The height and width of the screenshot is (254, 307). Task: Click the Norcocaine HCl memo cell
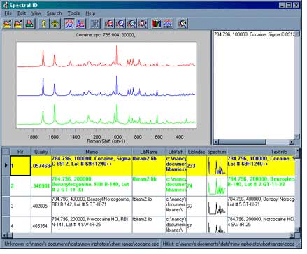click(92, 225)
